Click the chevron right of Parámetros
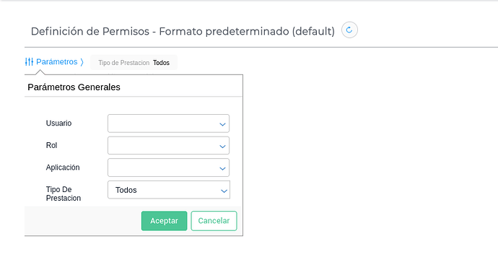The width and height of the screenshot is (498, 278). tap(82, 61)
